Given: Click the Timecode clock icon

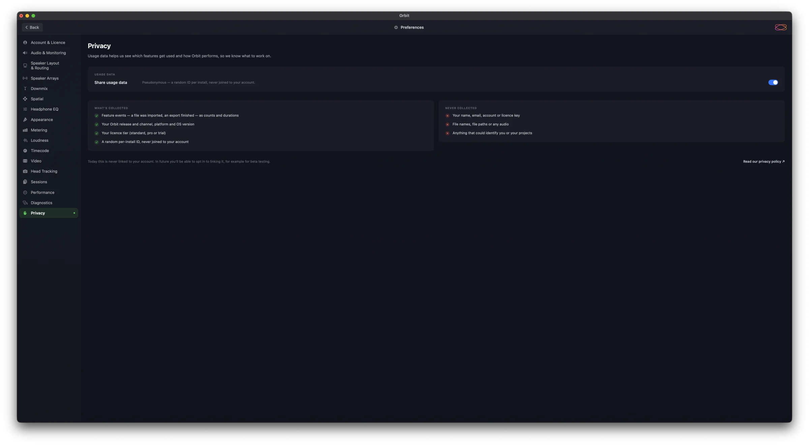Looking at the screenshot, I should coord(25,151).
